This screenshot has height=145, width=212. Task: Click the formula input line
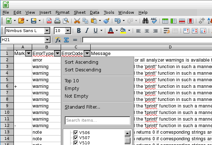coord(147,40)
